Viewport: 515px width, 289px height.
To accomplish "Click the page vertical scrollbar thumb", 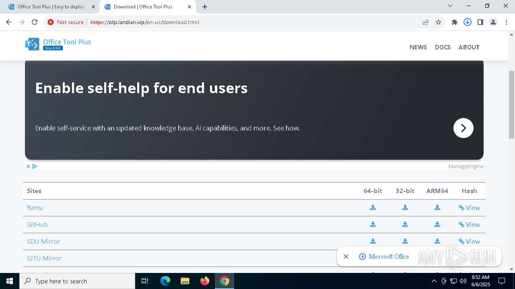I will [512, 105].
